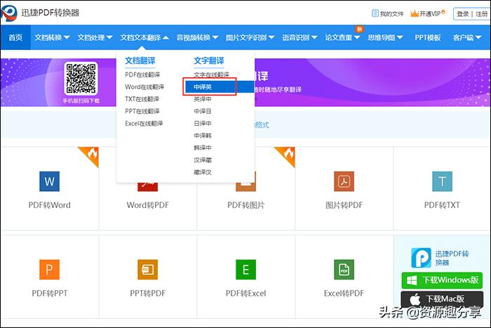This screenshot has width=491, height=328.
Task: Select PDF在线翻译 from the dropdown
Action: tap(142, 74)
